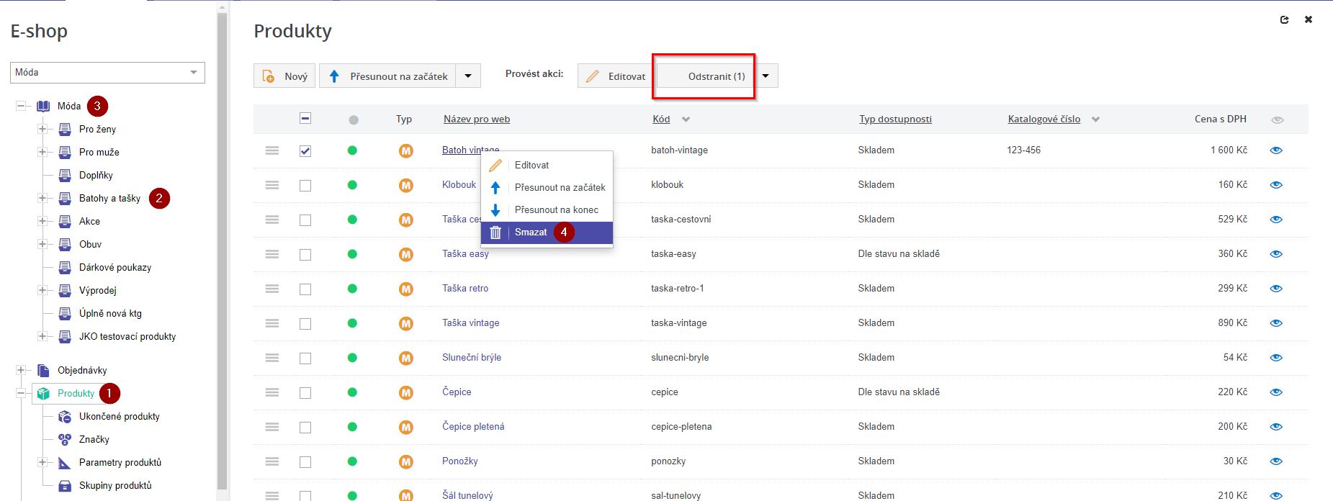This screenshot has height=501, width=1333.
Task: Open the Taška vintage product link
Action: pyautogui.click(x=470, y=323)
